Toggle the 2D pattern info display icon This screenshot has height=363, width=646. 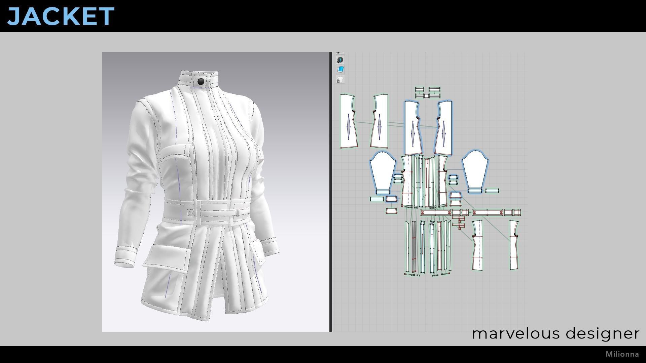340,60
